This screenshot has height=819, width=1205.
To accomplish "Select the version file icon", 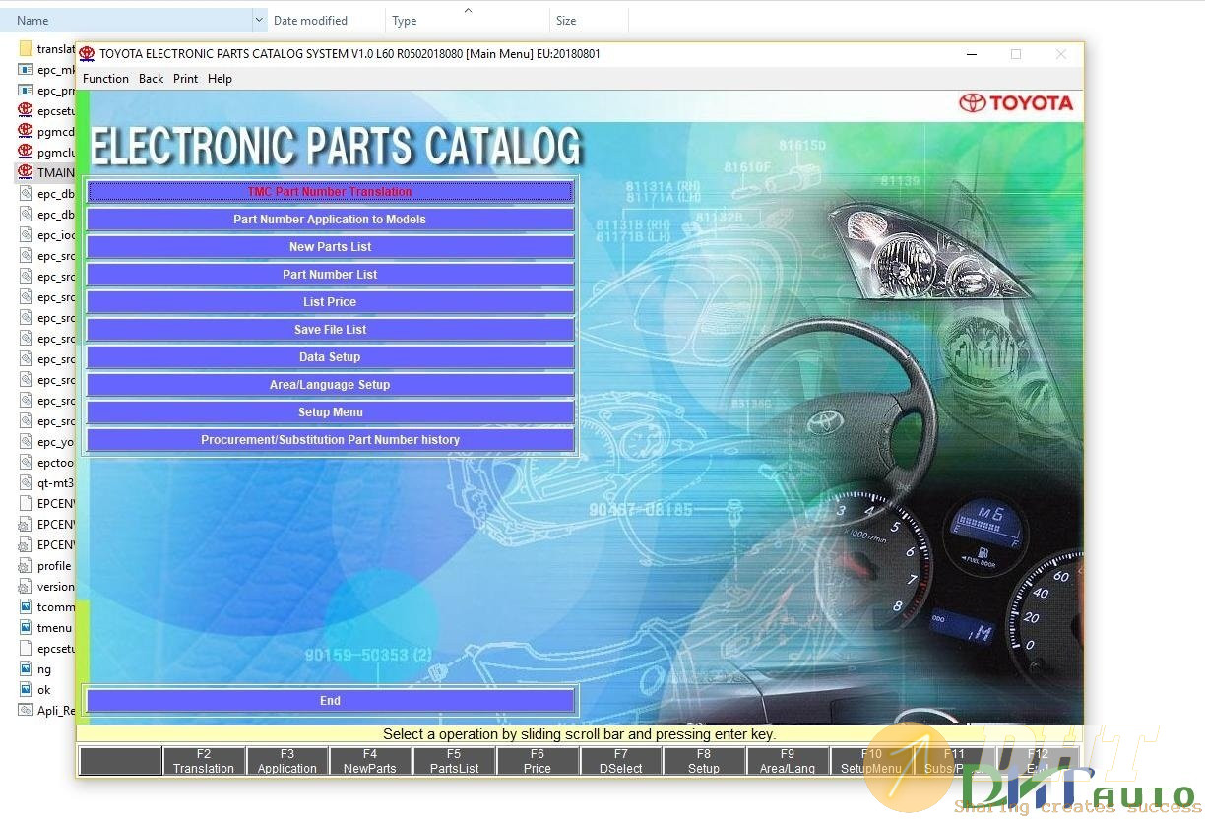I will pos(27,587).
